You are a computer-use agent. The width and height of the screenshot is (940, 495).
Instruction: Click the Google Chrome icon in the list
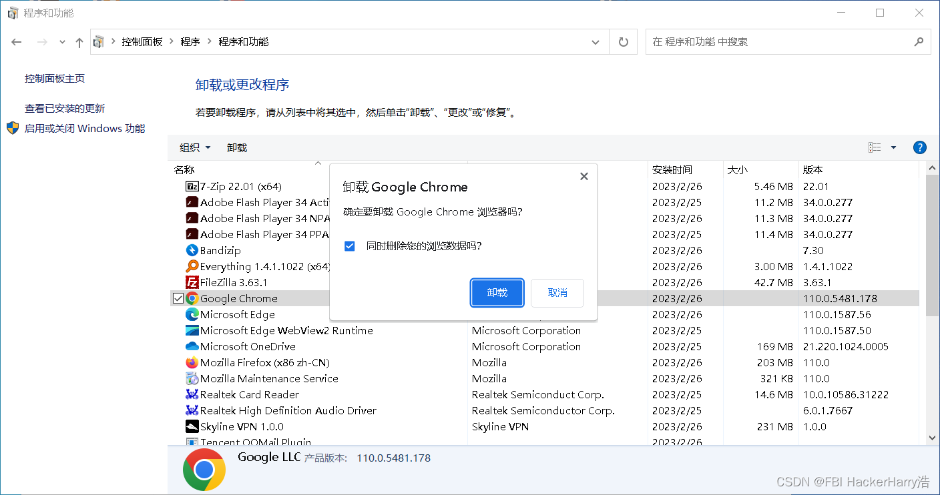point(192,298)
